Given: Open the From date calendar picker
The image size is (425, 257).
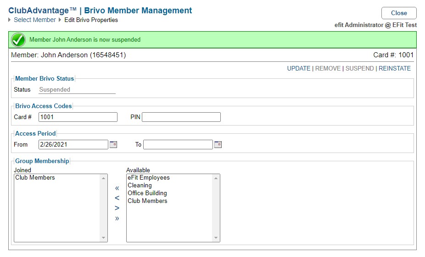Looking at the screenshot, I should tap(113, 144).
